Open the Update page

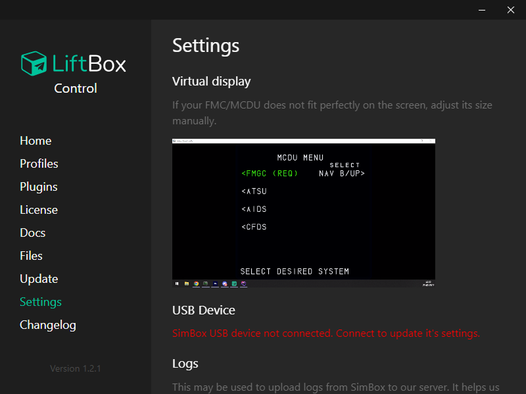(39, 280)
